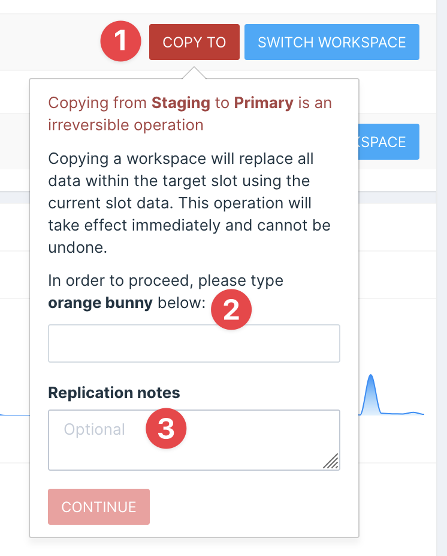Click the red COPY TO button
This screenshot has width=447, height=556.
[x=194, y=42]
